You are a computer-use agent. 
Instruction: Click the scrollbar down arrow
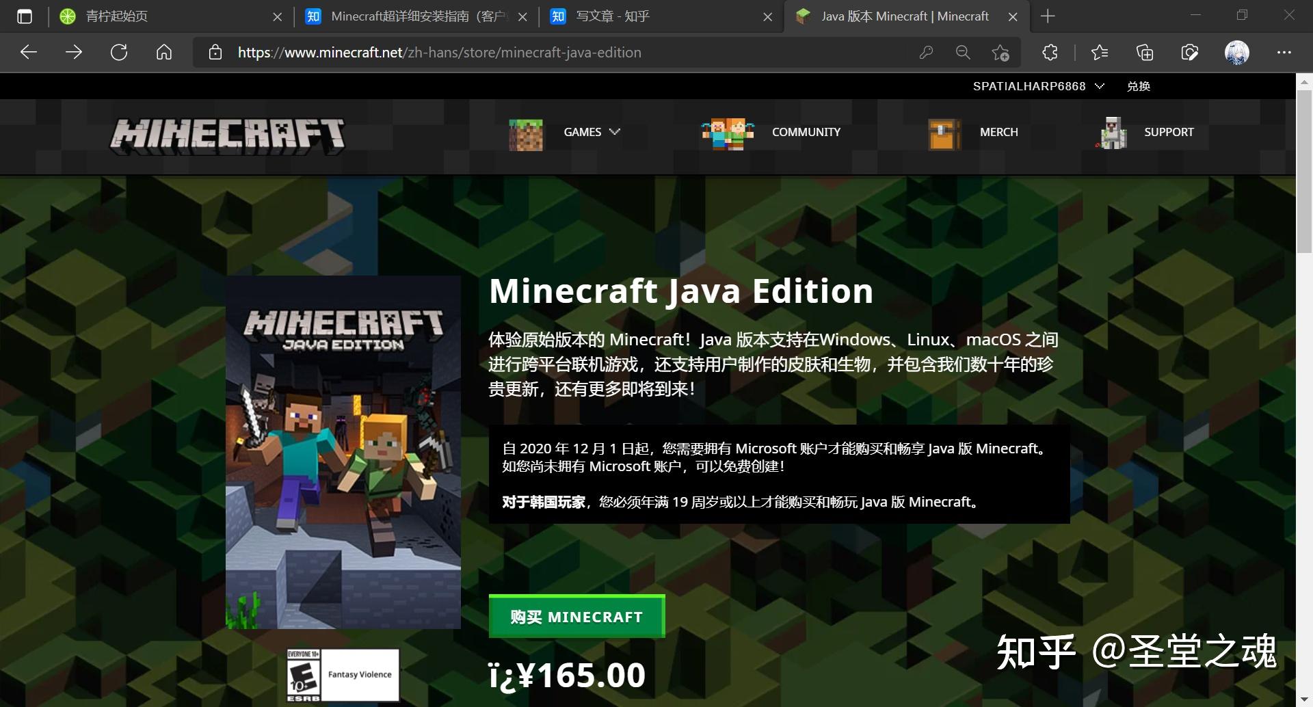tap(1304, 700)
